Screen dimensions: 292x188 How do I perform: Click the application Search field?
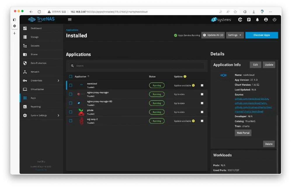point(137,66)
